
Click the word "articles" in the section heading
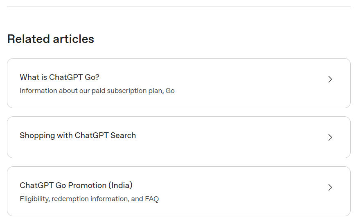73,39
